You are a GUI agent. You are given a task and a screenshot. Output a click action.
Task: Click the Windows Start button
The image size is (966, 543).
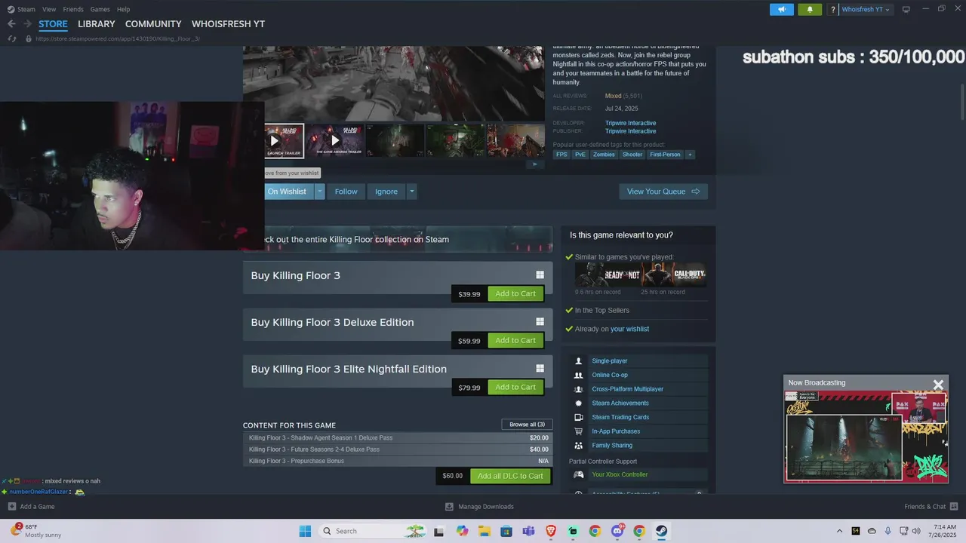click(305, 531)
